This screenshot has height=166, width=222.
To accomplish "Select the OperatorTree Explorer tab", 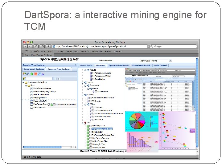I will coord(59,69).
